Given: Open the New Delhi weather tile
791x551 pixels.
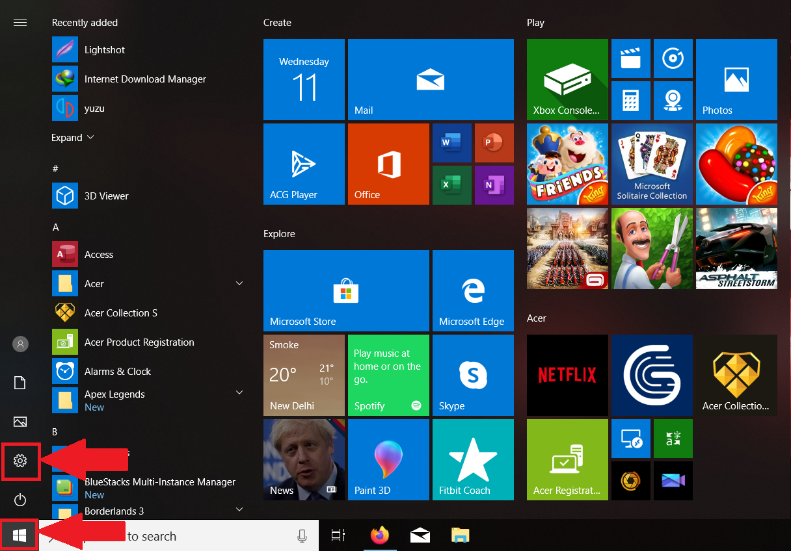Looking at the screenshot, I should tap(304, 375).
